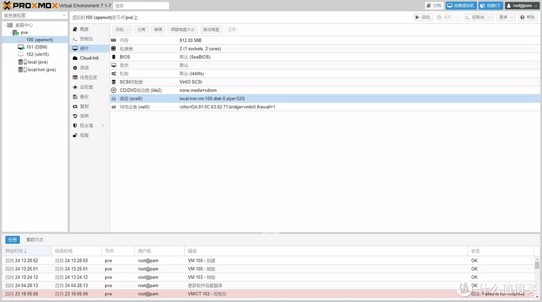Open 选项 options menu item
The image size is (542, 302).
point(89,68)
